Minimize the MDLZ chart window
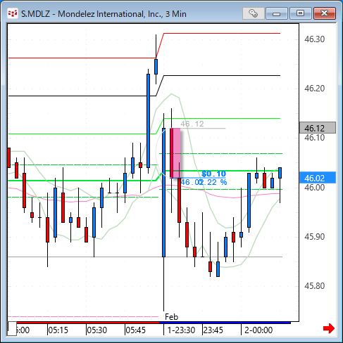 point(277,13)
